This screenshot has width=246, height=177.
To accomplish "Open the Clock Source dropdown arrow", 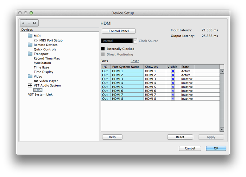I will pyautogui.click(x=135, y=41).
